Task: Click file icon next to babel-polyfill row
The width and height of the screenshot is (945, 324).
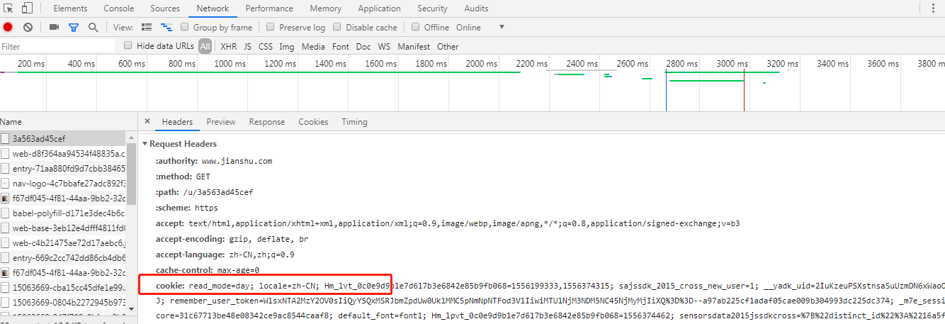Action: coord(6,213)
